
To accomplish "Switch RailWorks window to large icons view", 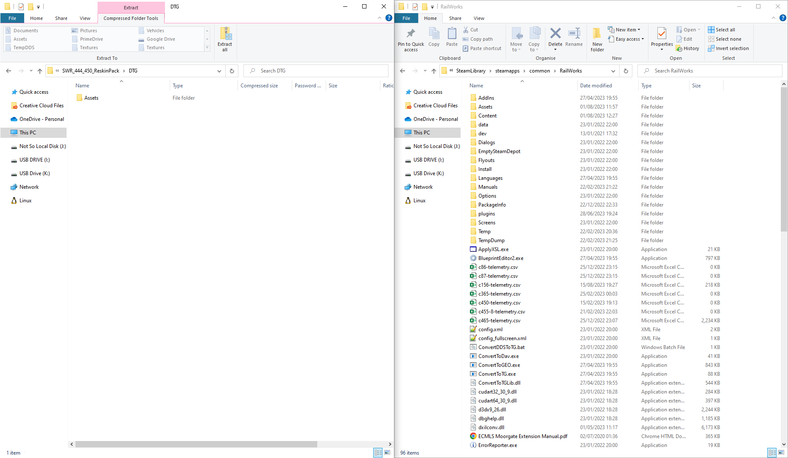I will click(x=781, y=452).
